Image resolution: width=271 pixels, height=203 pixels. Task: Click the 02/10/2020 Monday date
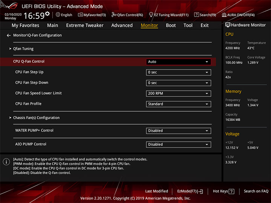(13, 17)
